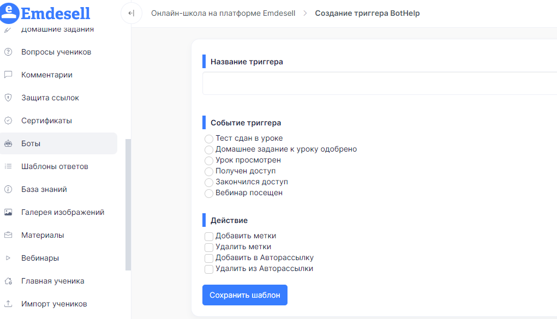Expand the Вебинары menu triangle
Viewport: 557px width, 319px height.
(8, 258)
